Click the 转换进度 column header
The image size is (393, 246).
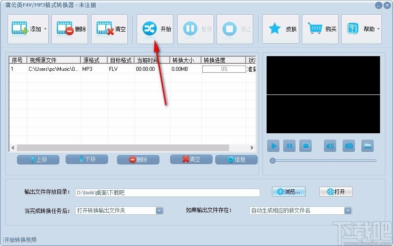tap(224, 60)
